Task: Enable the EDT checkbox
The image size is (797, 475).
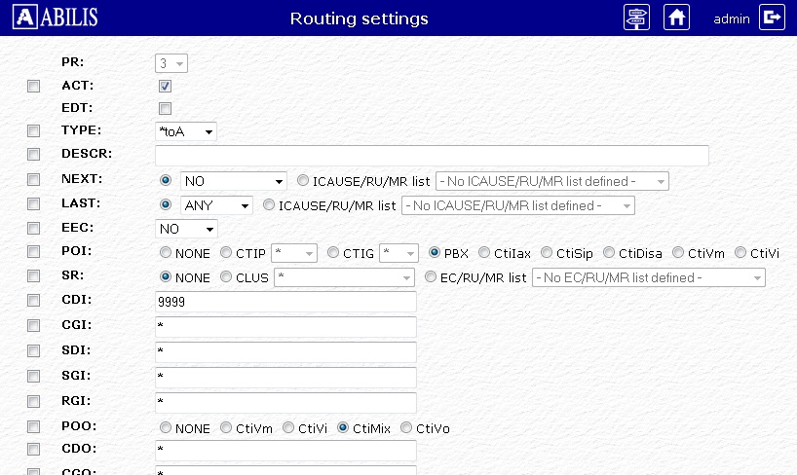Action: click(x=166, y=108)
